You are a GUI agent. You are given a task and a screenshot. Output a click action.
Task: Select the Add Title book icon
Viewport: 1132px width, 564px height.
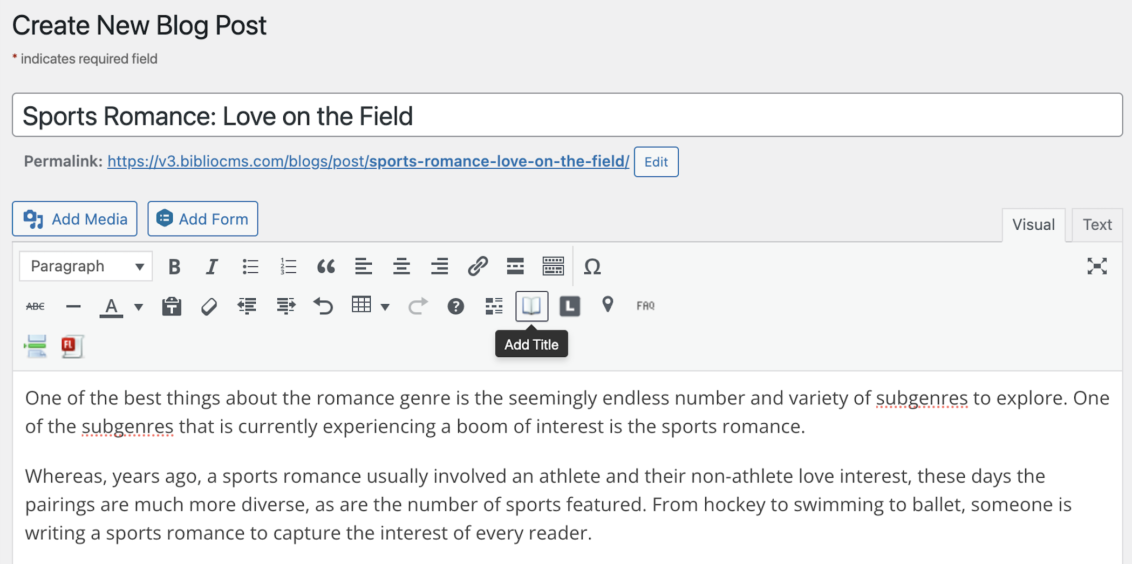tap(531, 306)
